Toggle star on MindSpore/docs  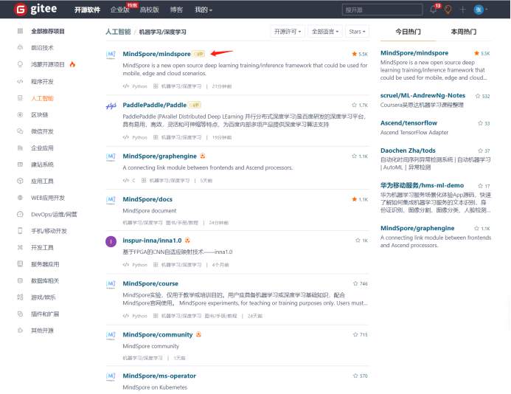click(x=354, y=199)
